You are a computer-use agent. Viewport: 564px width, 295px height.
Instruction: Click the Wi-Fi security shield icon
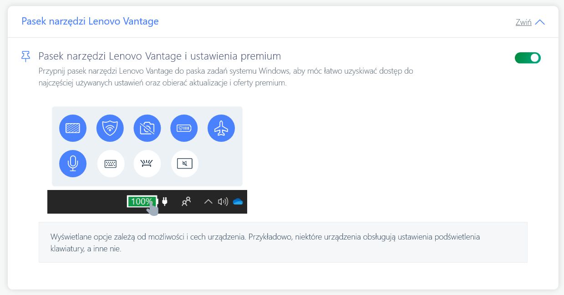[110, 128]
